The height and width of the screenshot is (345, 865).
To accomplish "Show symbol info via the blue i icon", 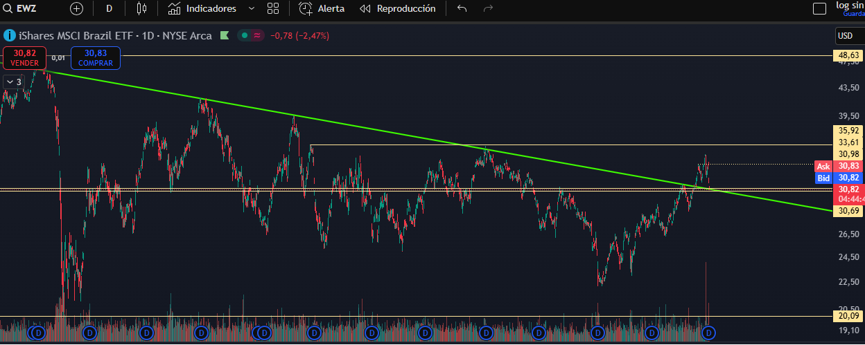I will [x=10, y=35].
